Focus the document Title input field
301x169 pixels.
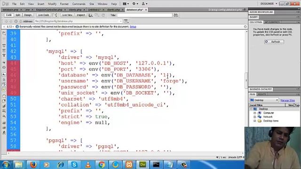pyautogui.click(x=144, y=15)
